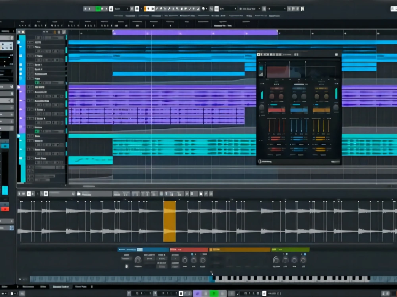Open the snap type dropdown beside snap button
The width and height of the screenshot is (397, 297).
[228, 9]
